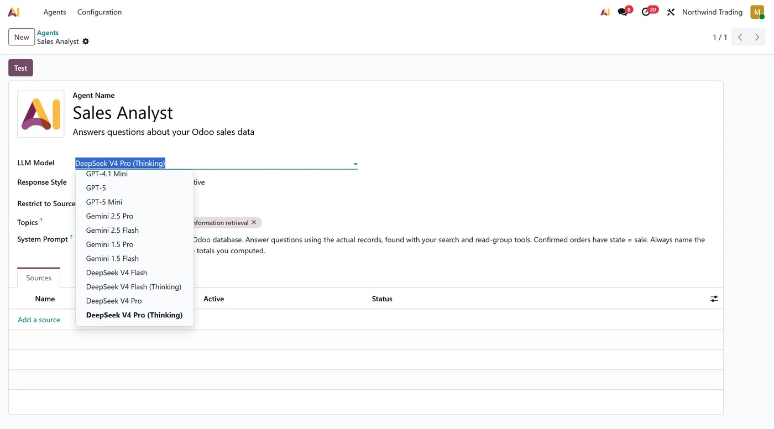
Task: Follow the Agents breadcrumb link
Action: tap(48, 33)
